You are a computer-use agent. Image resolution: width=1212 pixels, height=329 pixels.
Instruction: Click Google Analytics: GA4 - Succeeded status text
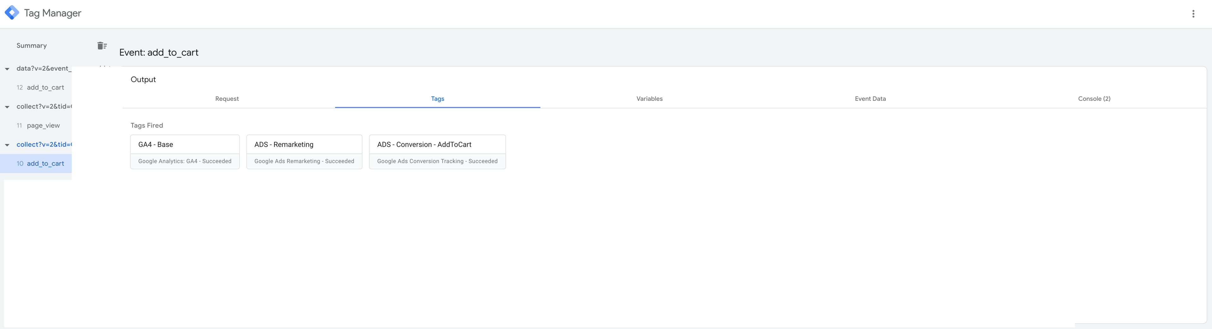[x=185, y=161]
